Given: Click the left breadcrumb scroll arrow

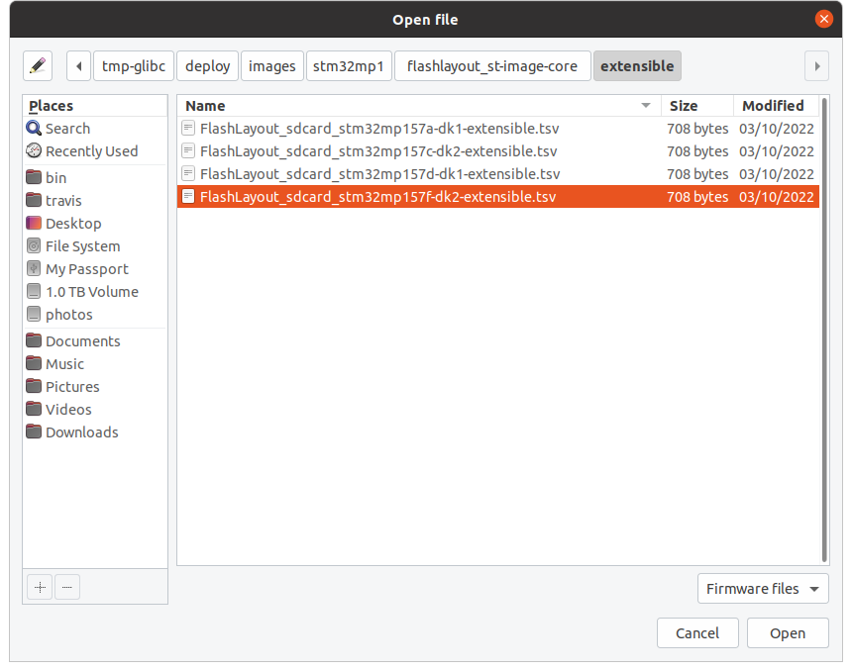Looking at the screenshot, I should [x=78, y=65].
